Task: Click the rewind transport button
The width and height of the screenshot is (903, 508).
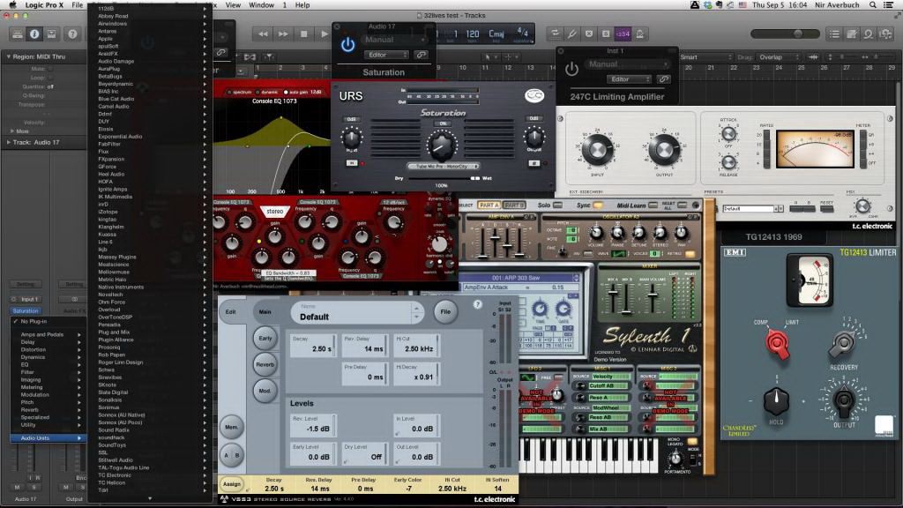Action: (263, 34)
